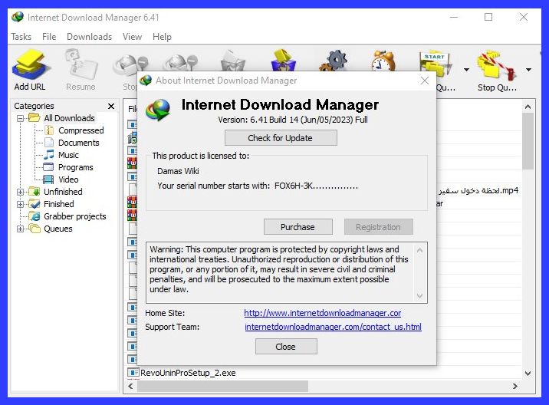
Task: Click the horizontal scrollbar thumb
Action: (x=222, y=386)
